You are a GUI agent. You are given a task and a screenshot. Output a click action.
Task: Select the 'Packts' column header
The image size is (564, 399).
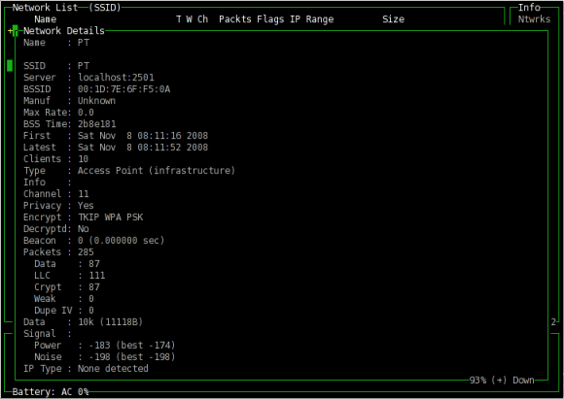235,19
